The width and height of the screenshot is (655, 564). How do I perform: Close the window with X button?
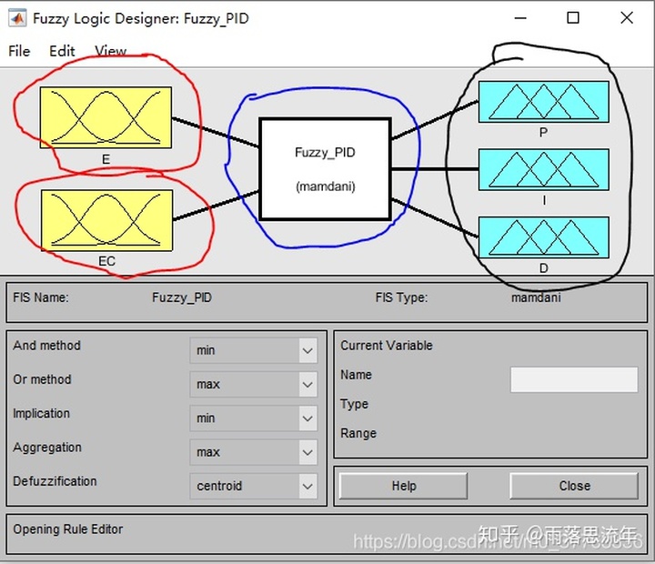click(x=627, y=18)
